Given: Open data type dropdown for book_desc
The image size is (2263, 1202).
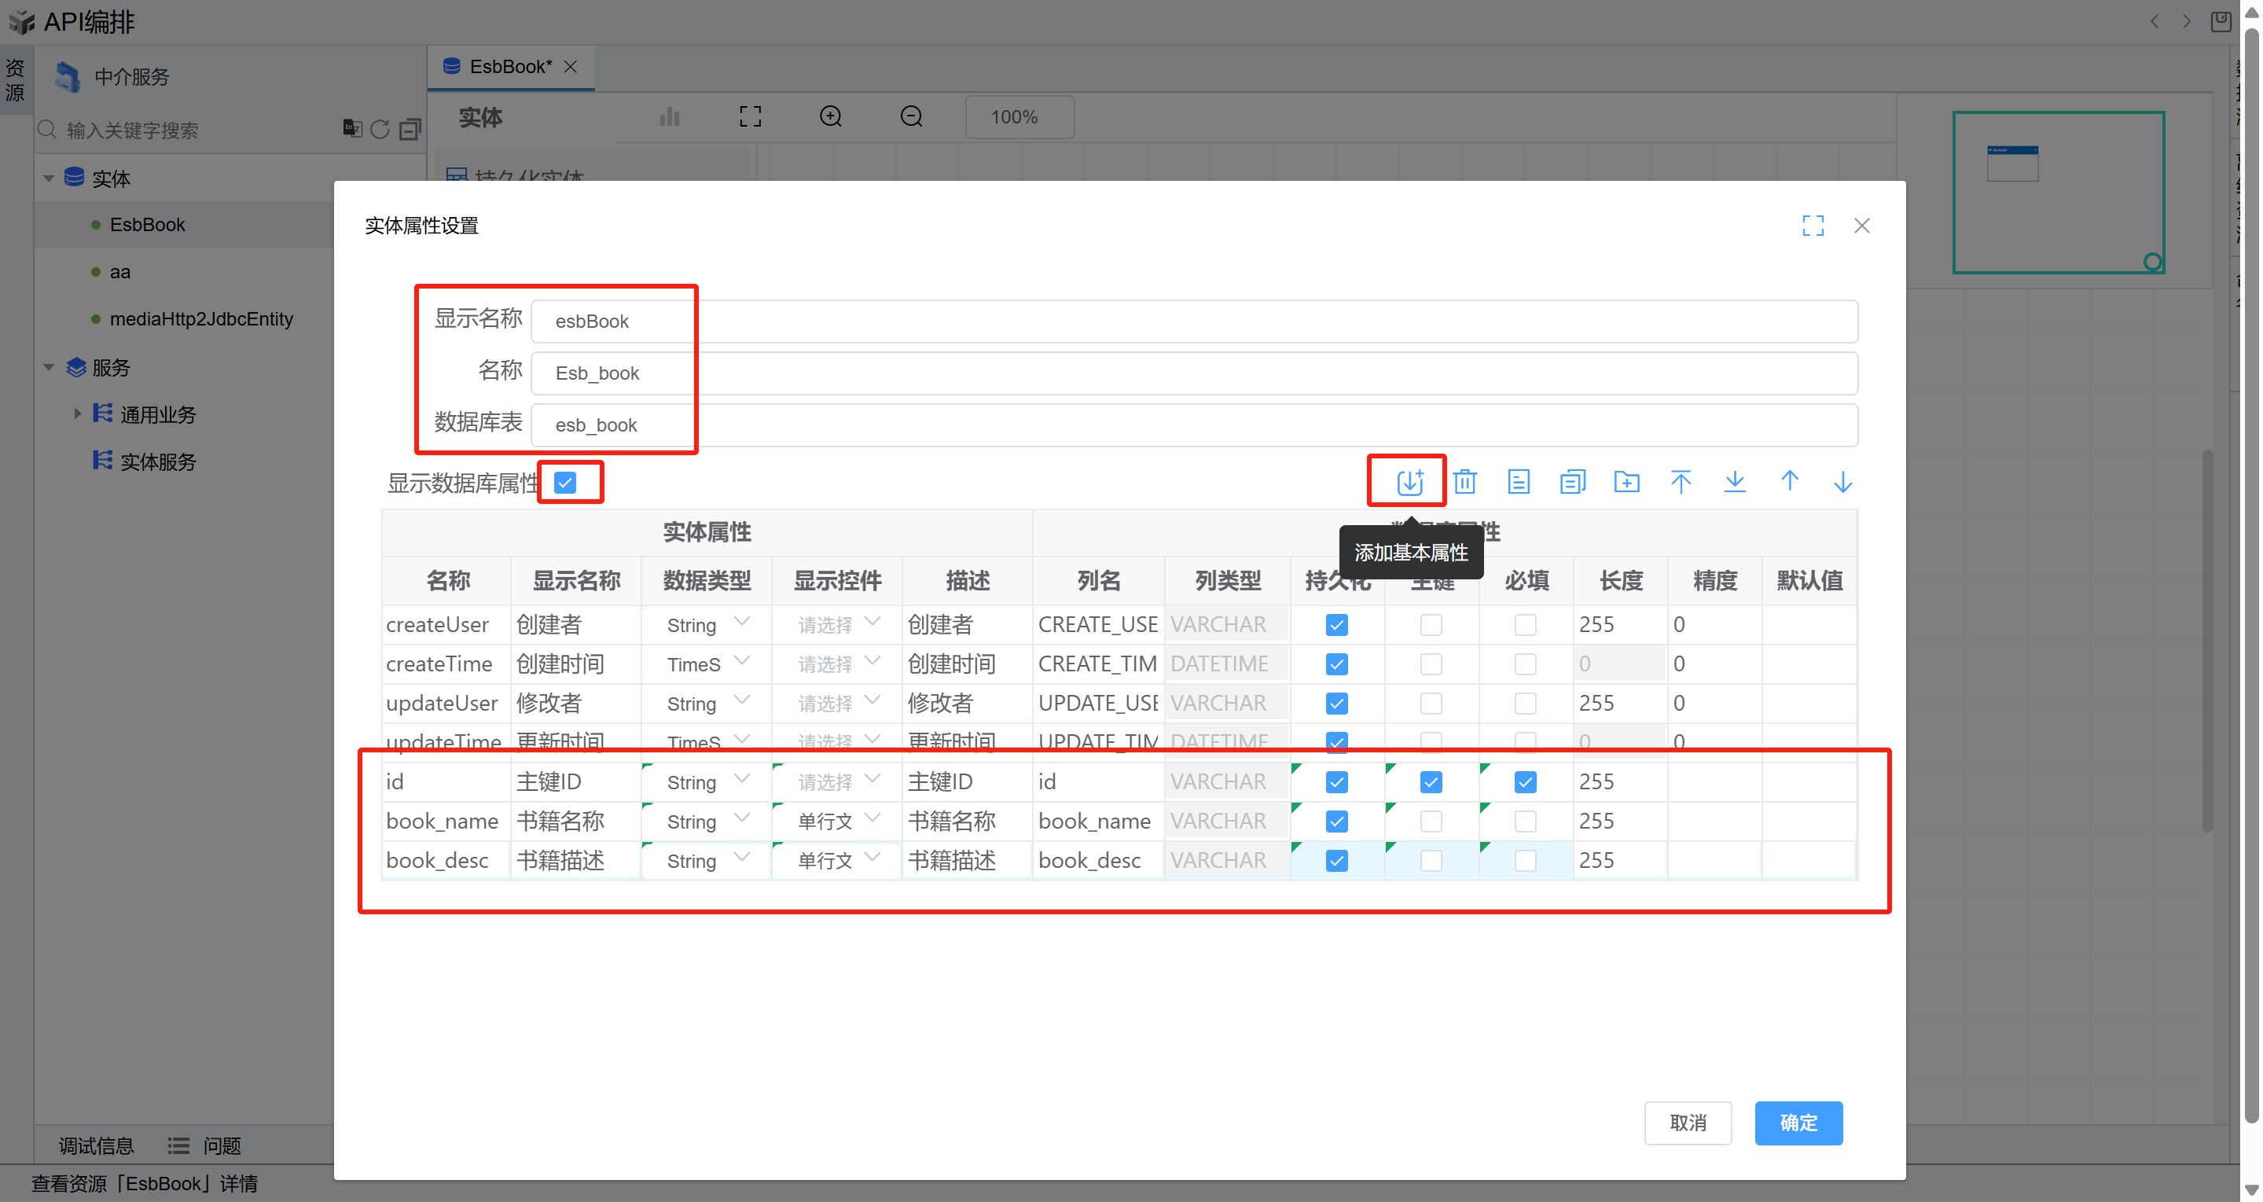Looking at the screenshot, I should [707, 860].
